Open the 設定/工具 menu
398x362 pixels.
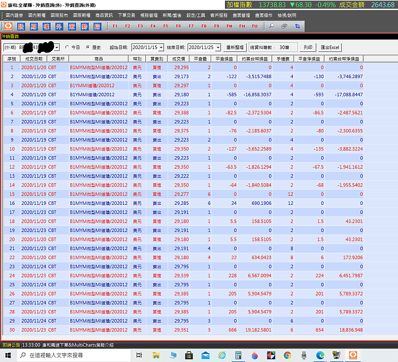tap(196, 15)
